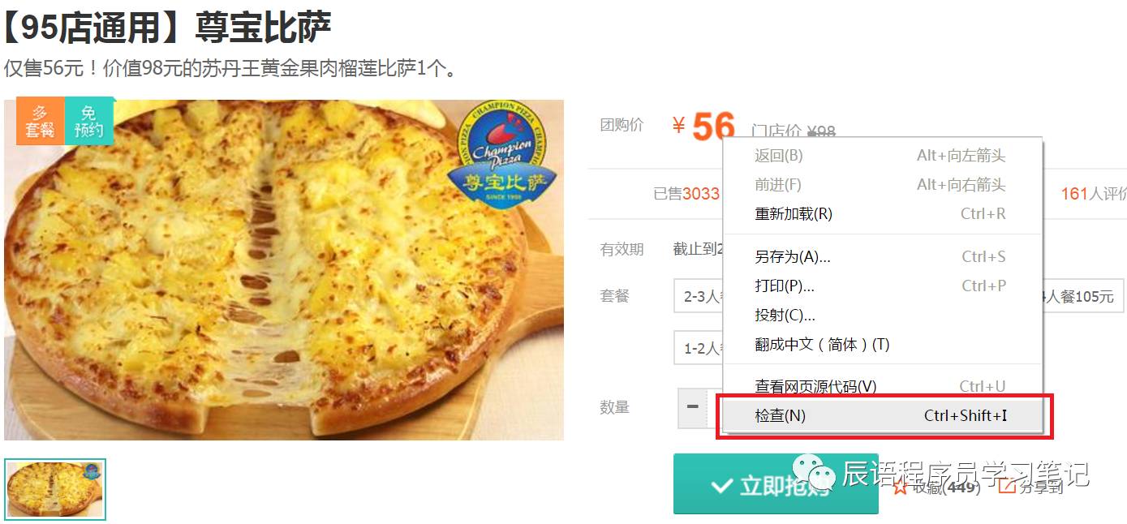This screenshot has width=1127, height=524.
Task: Open 查看网页源代码(V) from the menu
Action: click(x=884, y=387)
